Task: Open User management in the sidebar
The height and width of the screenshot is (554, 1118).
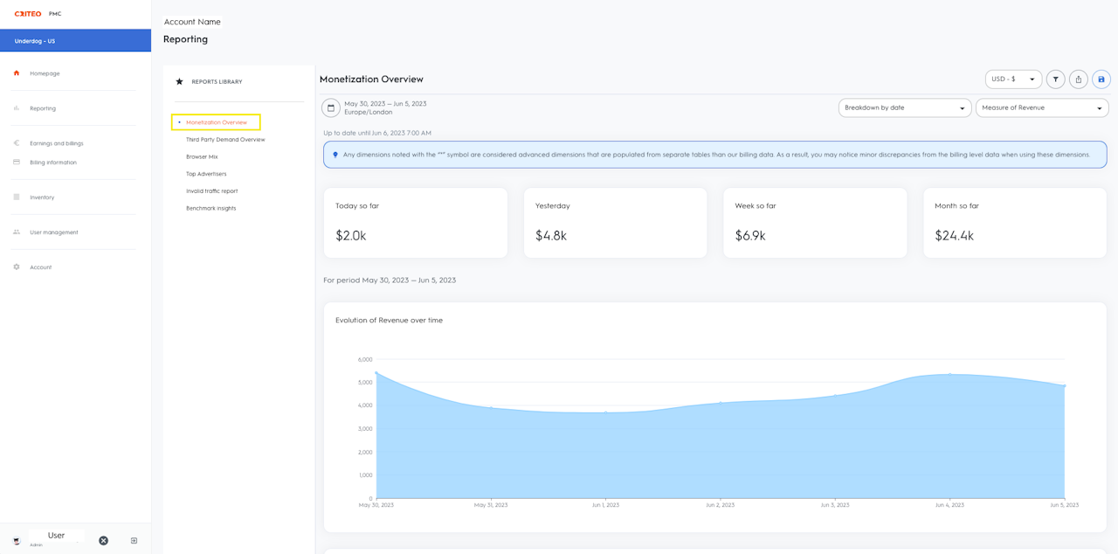Action: 53,232
